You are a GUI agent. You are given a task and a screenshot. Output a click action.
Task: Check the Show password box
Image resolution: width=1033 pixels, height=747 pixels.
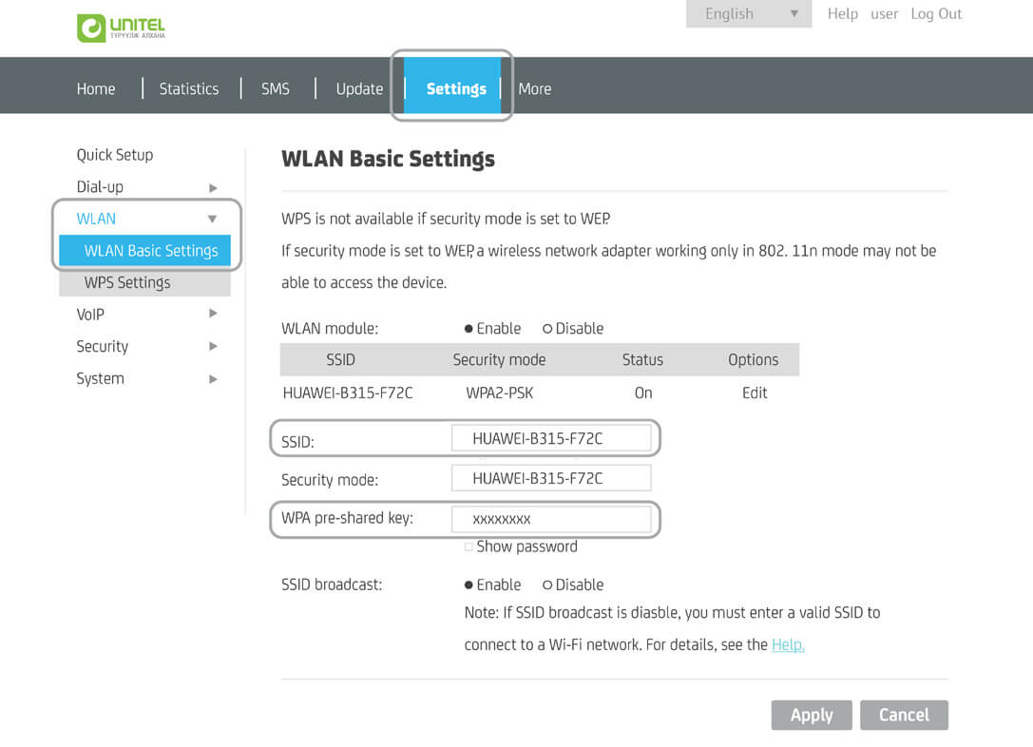point(469,546)
